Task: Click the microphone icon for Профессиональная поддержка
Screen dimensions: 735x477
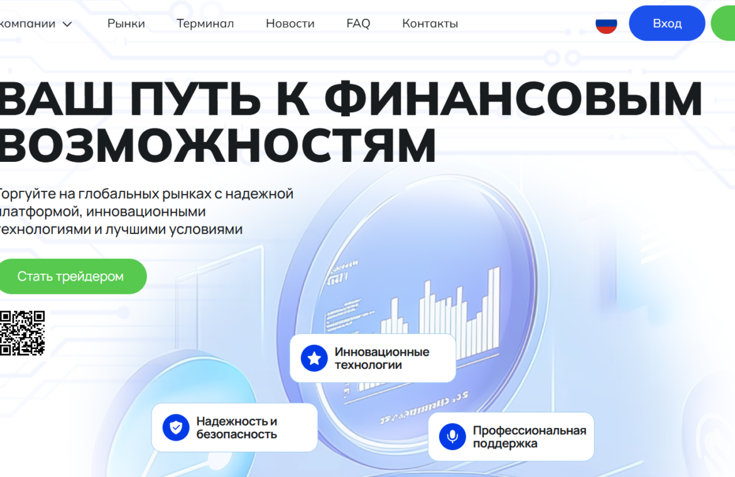Action: 452,436
